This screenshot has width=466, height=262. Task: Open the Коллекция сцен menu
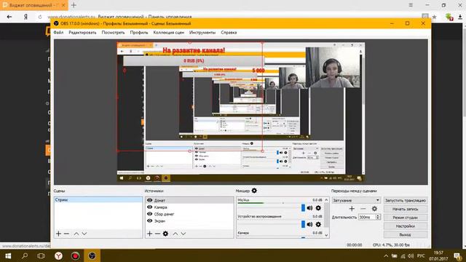(168, 32)
